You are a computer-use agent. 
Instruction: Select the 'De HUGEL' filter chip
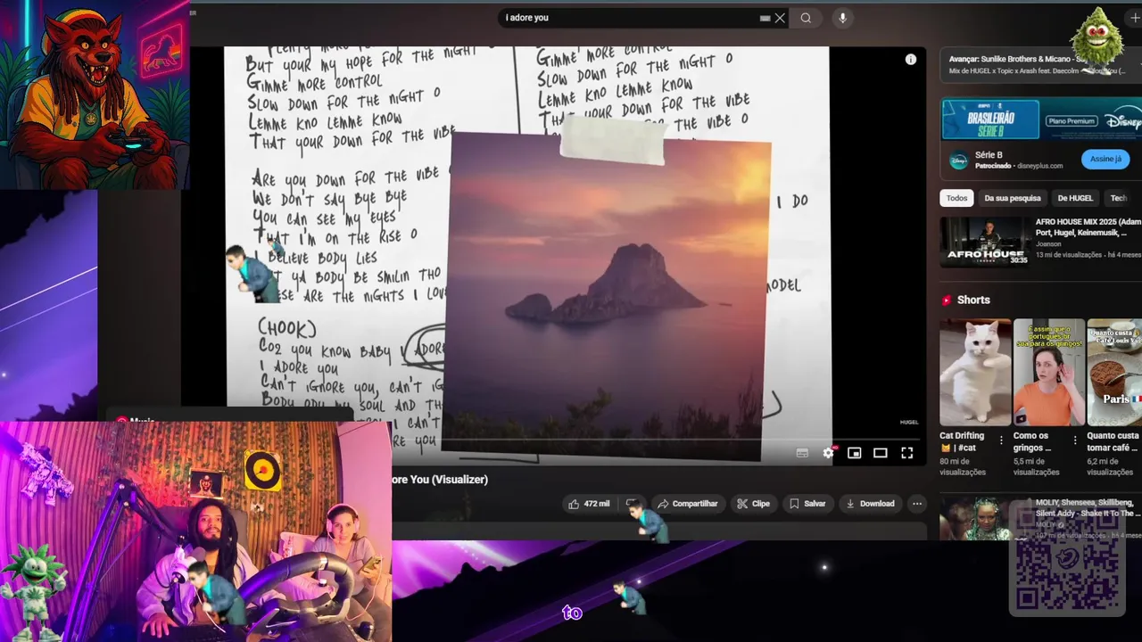(x=1075, y=198)
